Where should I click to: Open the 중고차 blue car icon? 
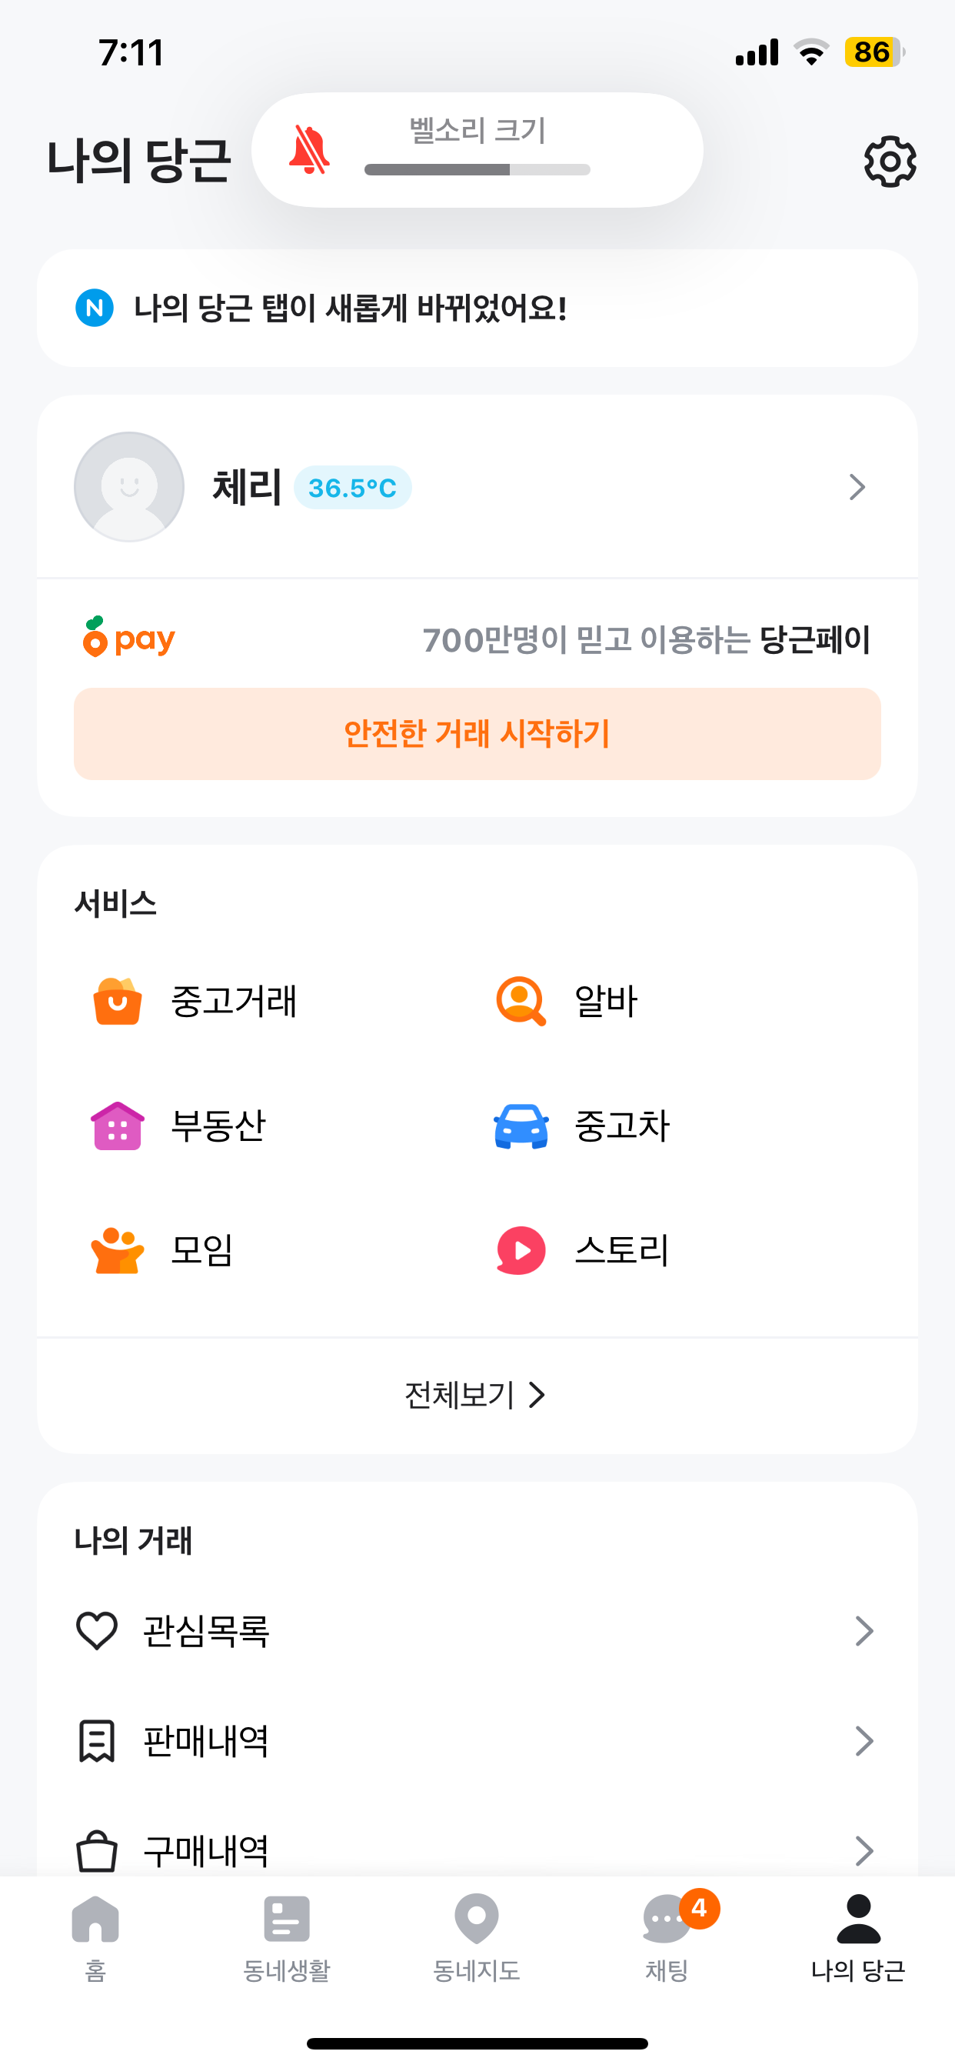521,1126
